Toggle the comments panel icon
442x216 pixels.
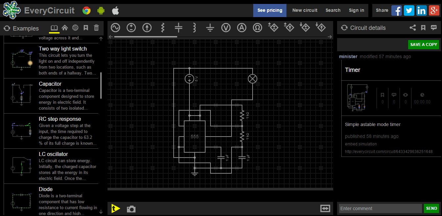[x=434, y=28]
